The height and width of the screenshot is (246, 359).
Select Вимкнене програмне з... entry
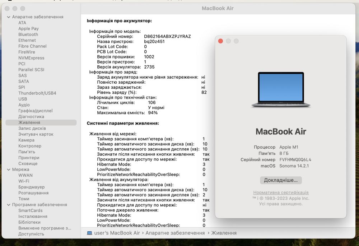click(45, 228)
